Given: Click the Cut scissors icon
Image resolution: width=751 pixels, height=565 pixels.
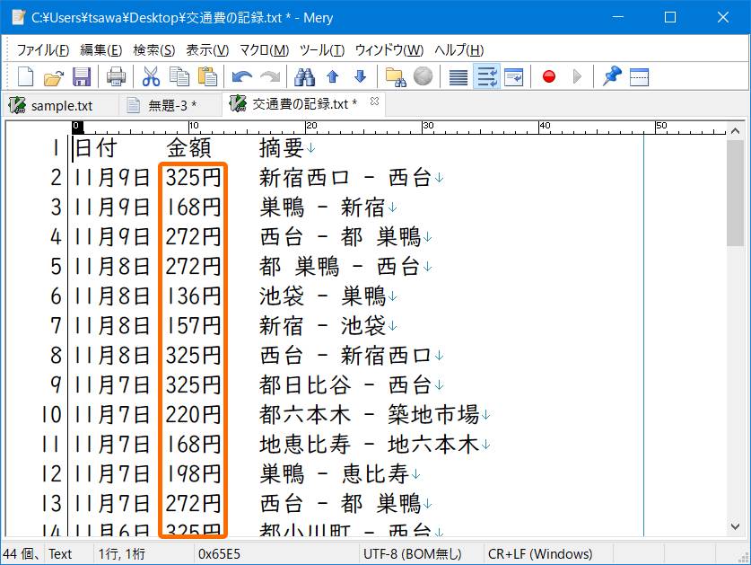Looking at the screenshot, I should [x=150, y=77].
